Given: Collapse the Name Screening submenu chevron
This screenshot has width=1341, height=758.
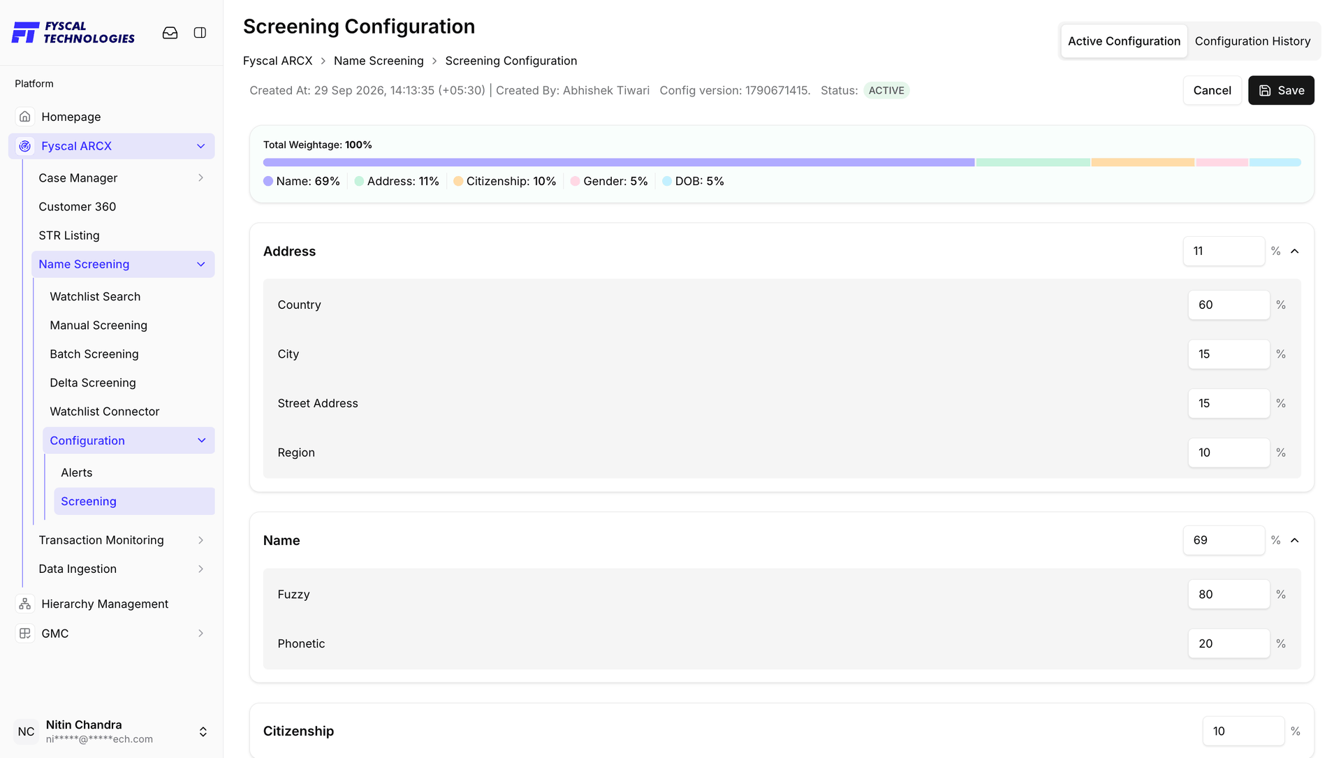Looking at the screenshot, I should pos(200,264).
